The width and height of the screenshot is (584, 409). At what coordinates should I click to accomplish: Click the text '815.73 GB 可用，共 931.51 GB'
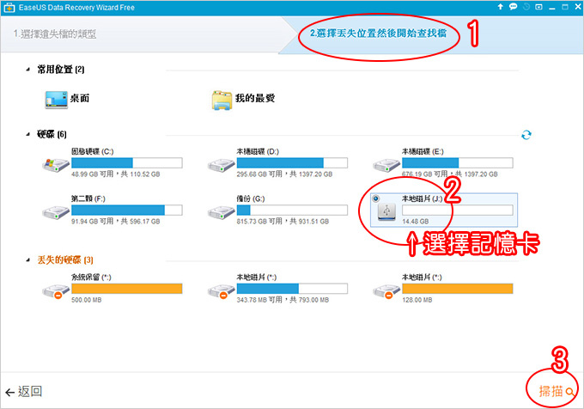point(283,222)
